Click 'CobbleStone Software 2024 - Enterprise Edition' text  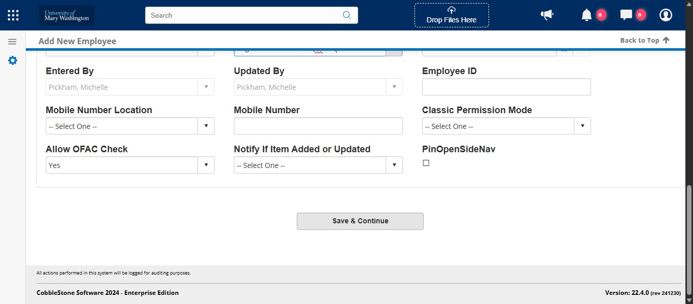(108, 293)
